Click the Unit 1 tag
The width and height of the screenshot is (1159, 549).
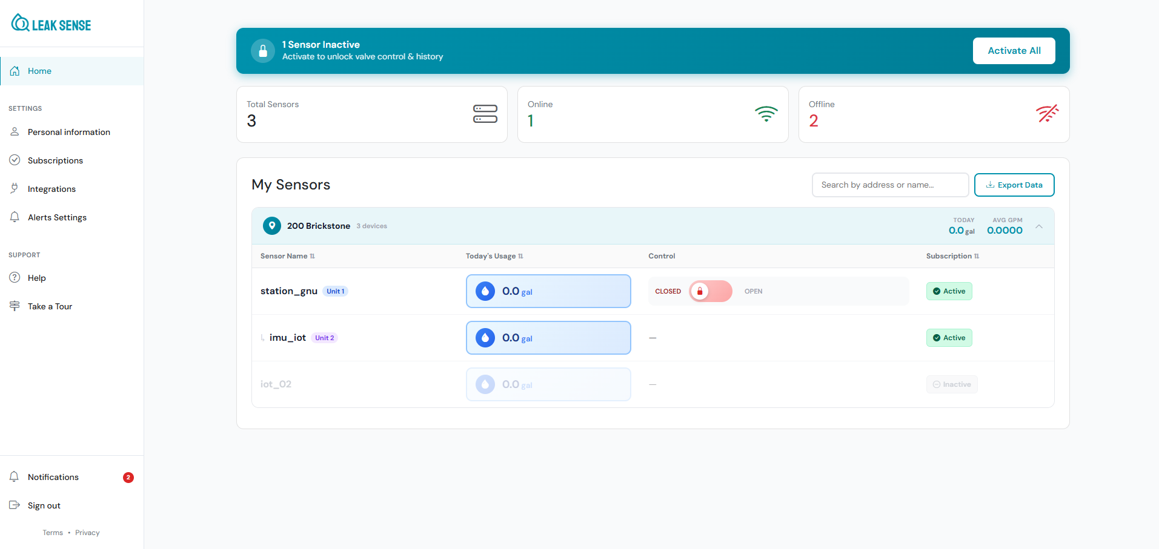(335, 291)
